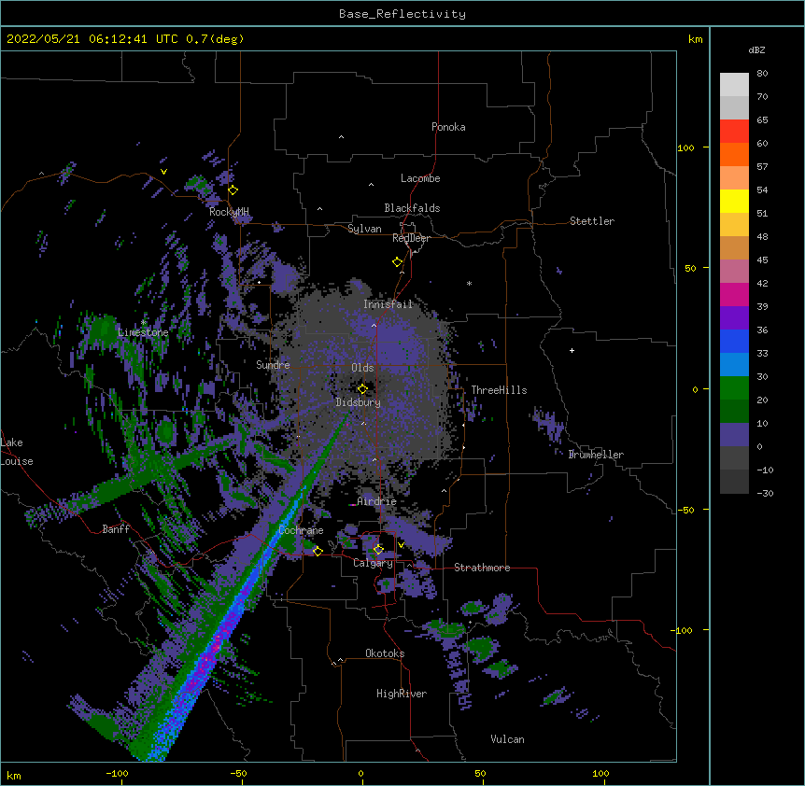Viewport: 805px width, 786px height.
Task: Click the km unit label at bottom left
Action: click(14, 775)
